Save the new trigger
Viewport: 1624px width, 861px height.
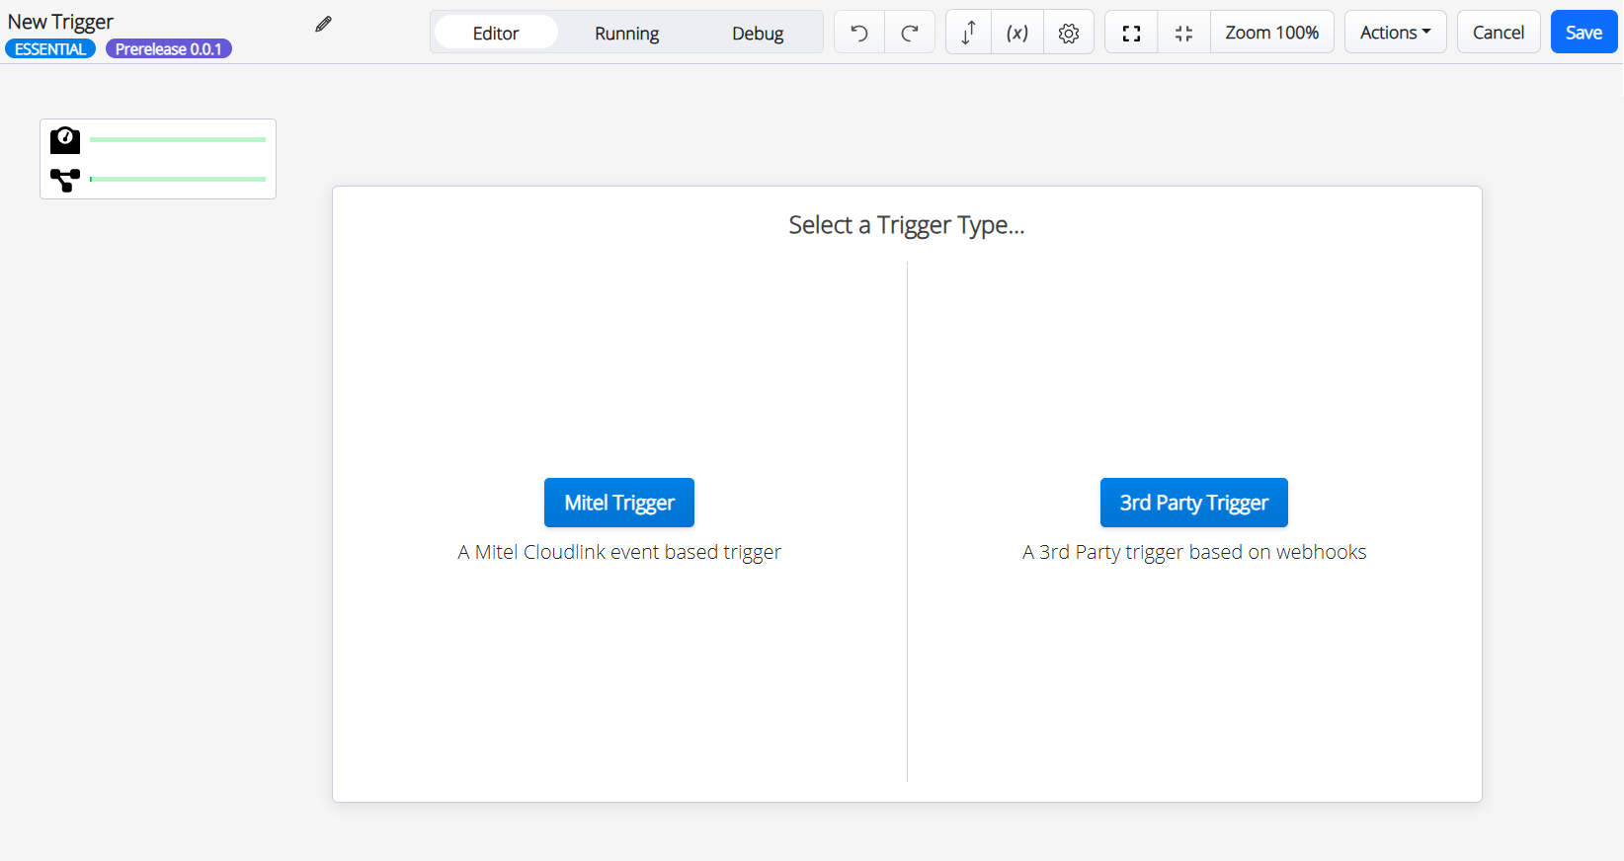[1583, 33]
